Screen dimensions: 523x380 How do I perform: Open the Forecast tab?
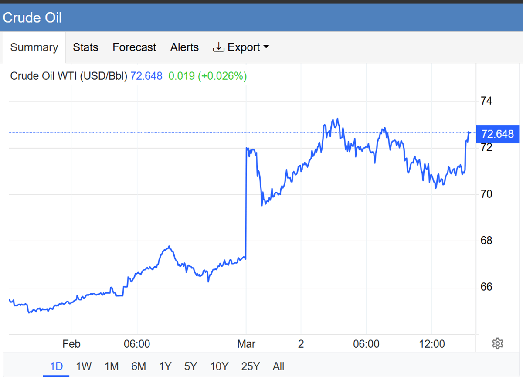coord(134,47)
